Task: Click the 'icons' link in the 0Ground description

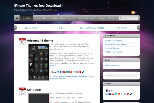Action: [74, 53]
